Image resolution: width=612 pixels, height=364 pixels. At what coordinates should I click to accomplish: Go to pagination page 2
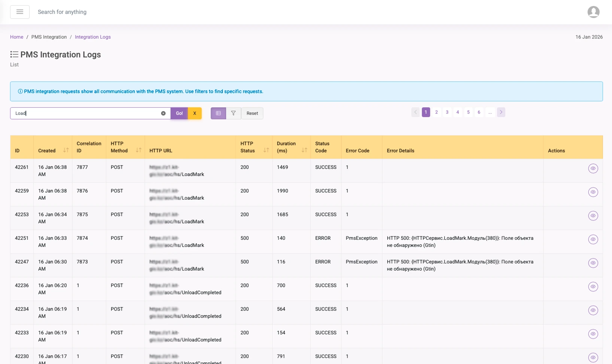(436, 112)
